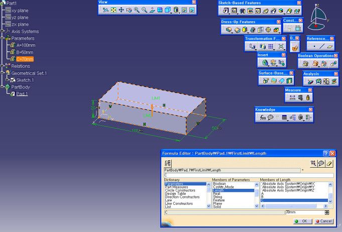Click the incremental mode icon in Formula Editor
Image resolution: width=342 pixels, height=232 pixels.
pos(168,163)
